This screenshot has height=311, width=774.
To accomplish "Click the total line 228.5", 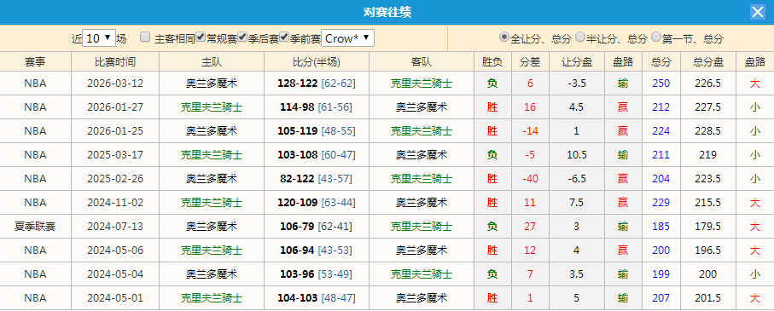I will 707,130.
